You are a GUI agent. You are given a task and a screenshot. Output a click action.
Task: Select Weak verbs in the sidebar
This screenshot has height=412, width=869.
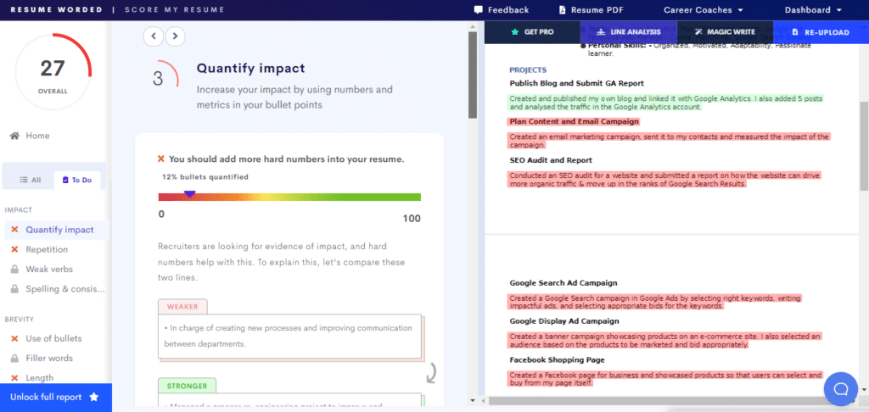click(x=49, y=269)
